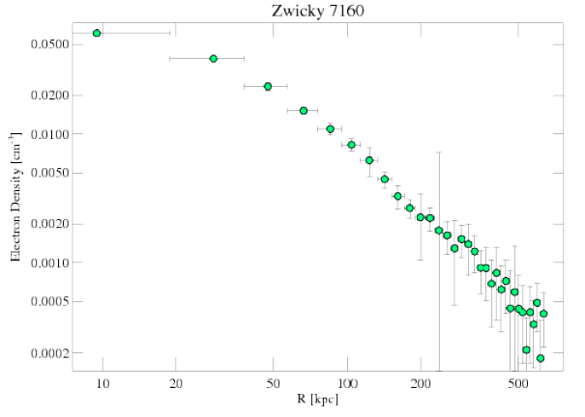This screenshot has height=417, width=585.
Task: Pick the data point near density 0.015
Action: (304, 111)
